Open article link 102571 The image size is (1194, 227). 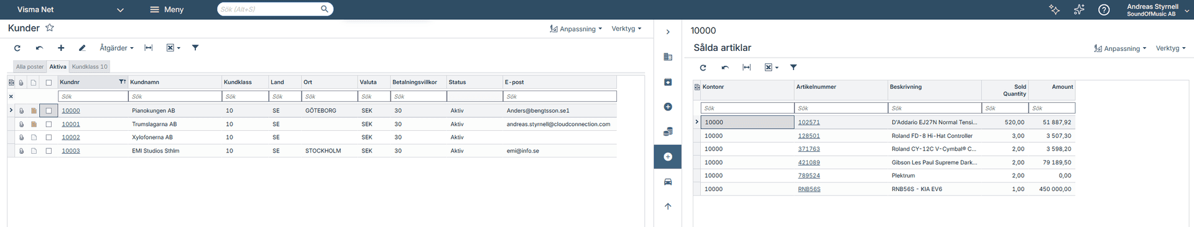pos(809,123)
